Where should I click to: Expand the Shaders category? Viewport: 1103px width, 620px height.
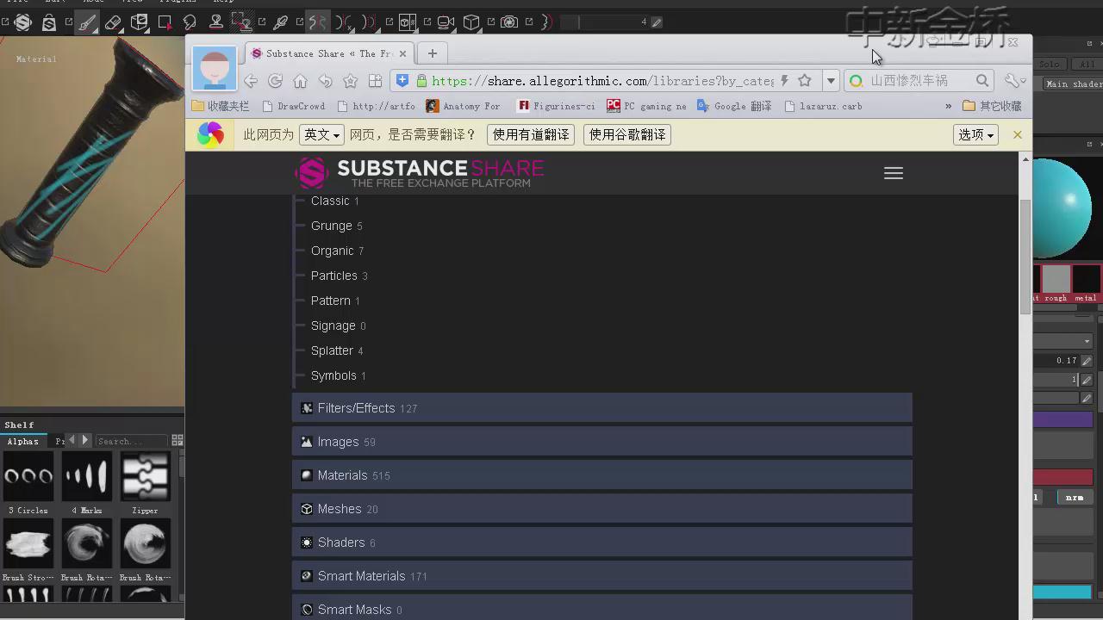coord(601,542)
